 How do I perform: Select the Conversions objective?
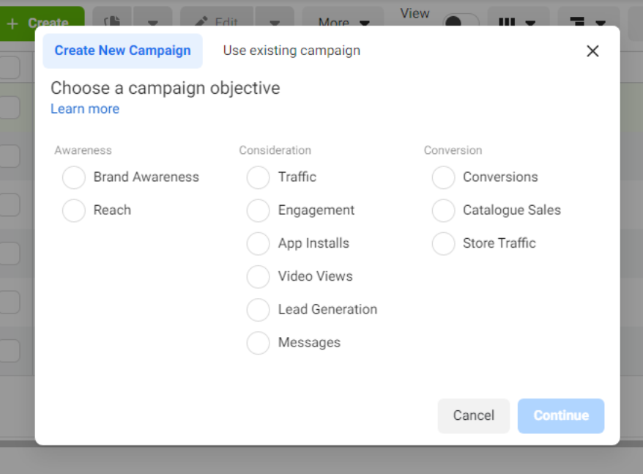click(x=443, y=177)
